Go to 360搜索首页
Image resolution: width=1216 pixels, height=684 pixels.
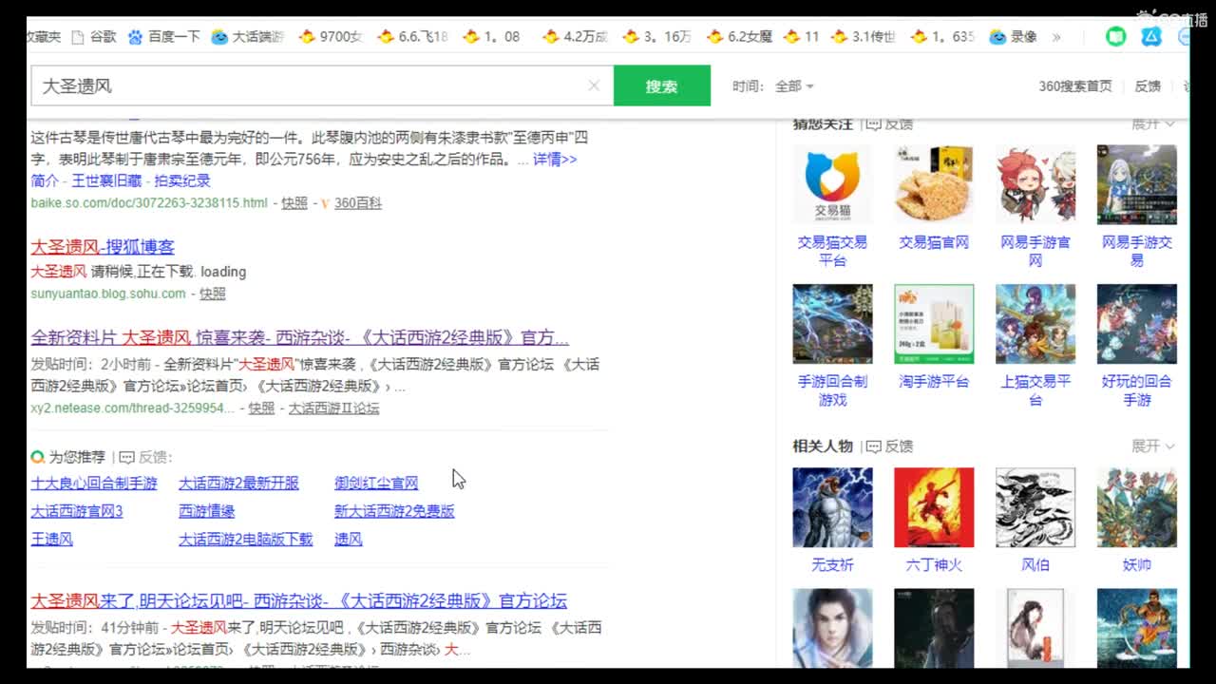[x=1075, y=85]
